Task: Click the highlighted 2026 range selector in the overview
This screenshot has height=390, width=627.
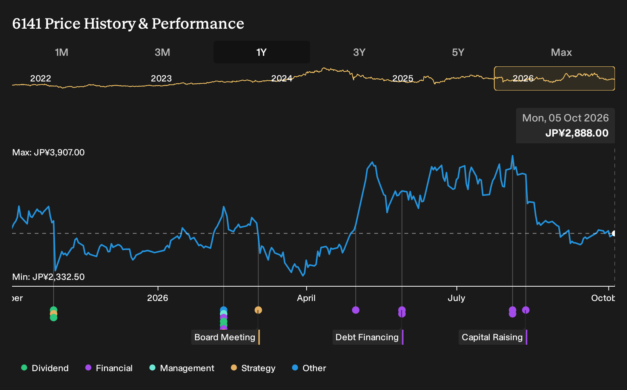Action: (555, 78)
